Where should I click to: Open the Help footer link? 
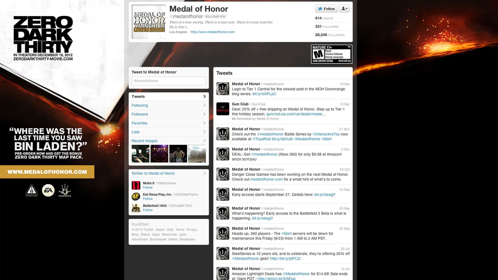(x=170, y=230)
